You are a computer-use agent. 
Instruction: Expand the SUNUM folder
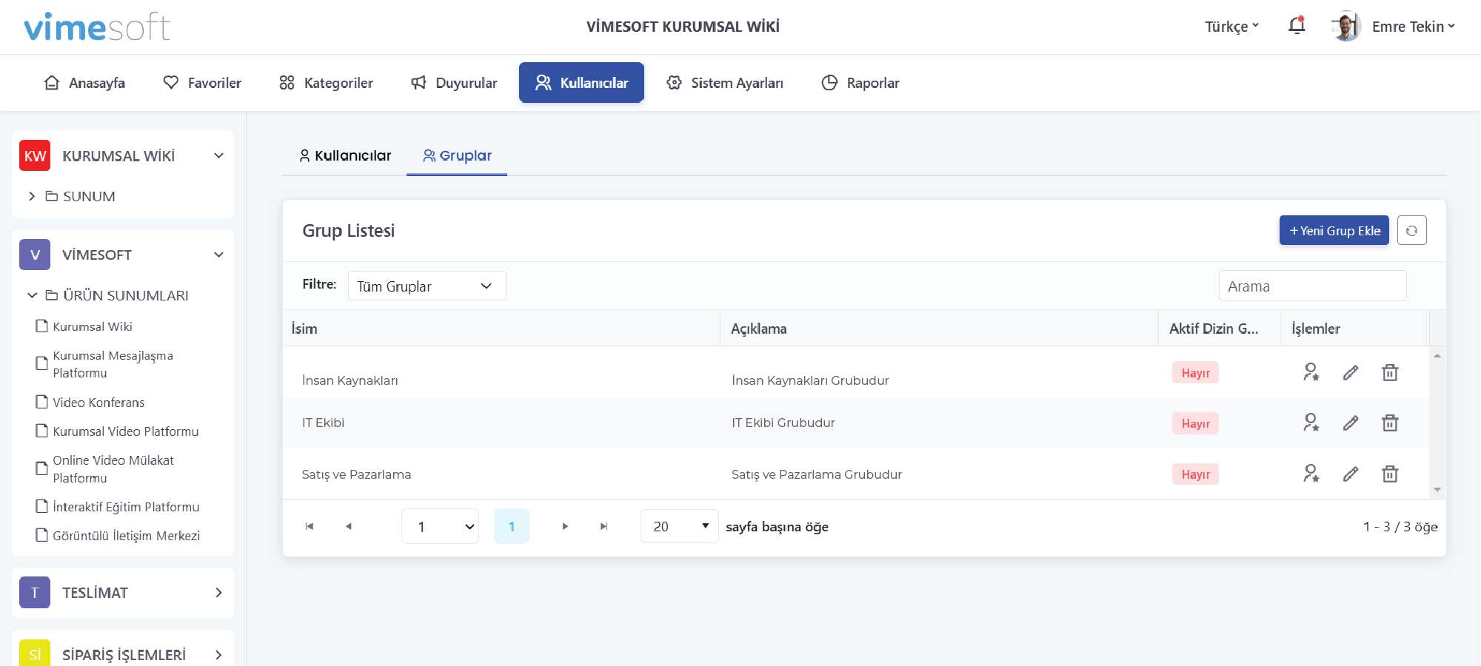pos(32,196)
